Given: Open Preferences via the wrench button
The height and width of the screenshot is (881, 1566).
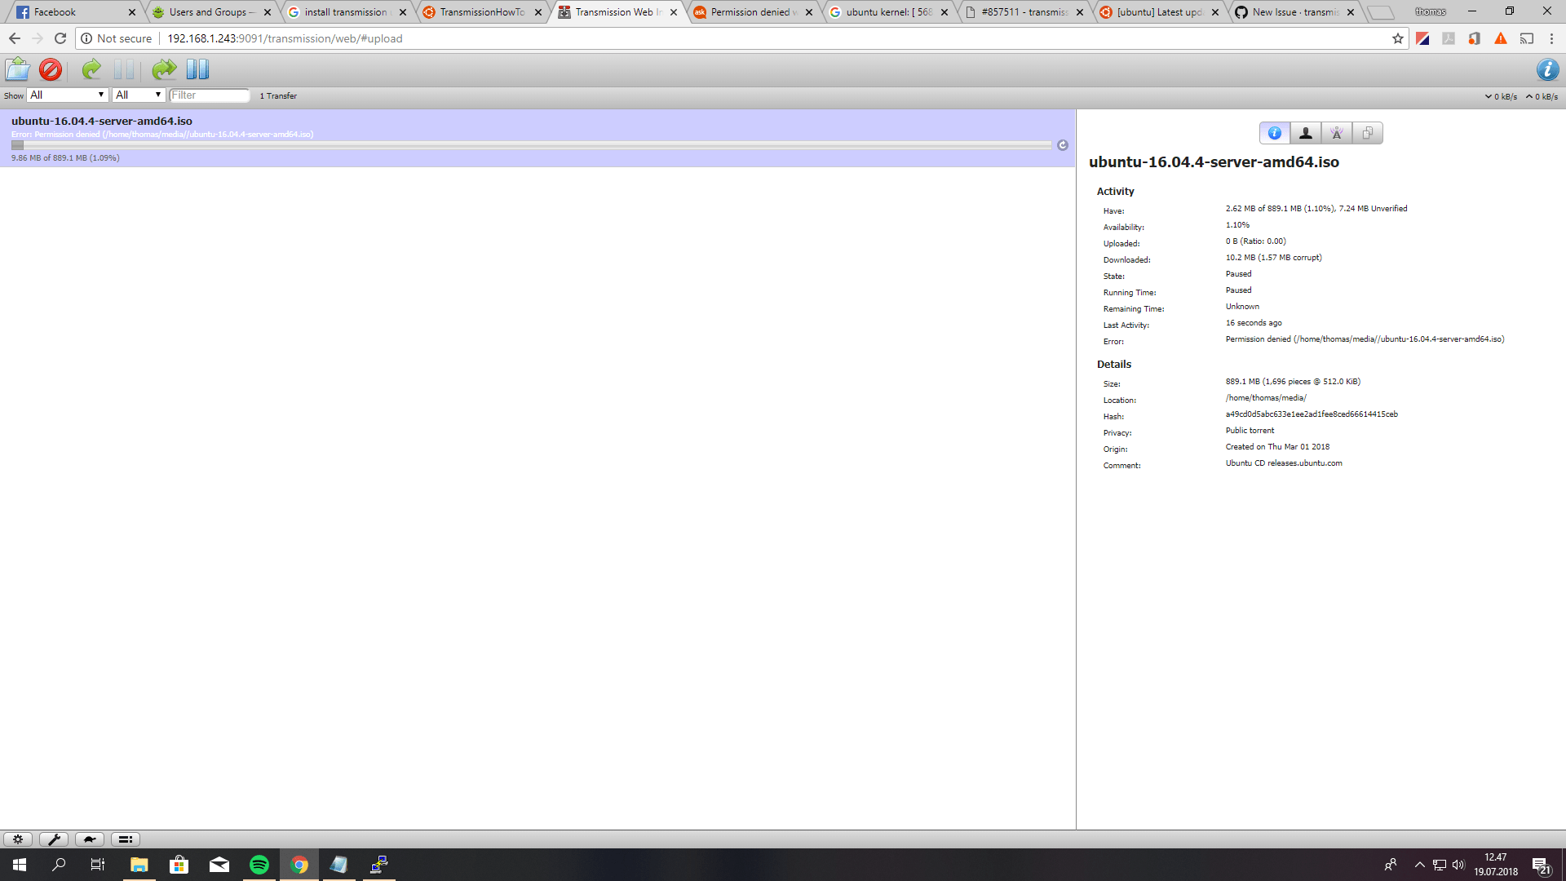Looking at the screenshot, I should tap(54, 839).
